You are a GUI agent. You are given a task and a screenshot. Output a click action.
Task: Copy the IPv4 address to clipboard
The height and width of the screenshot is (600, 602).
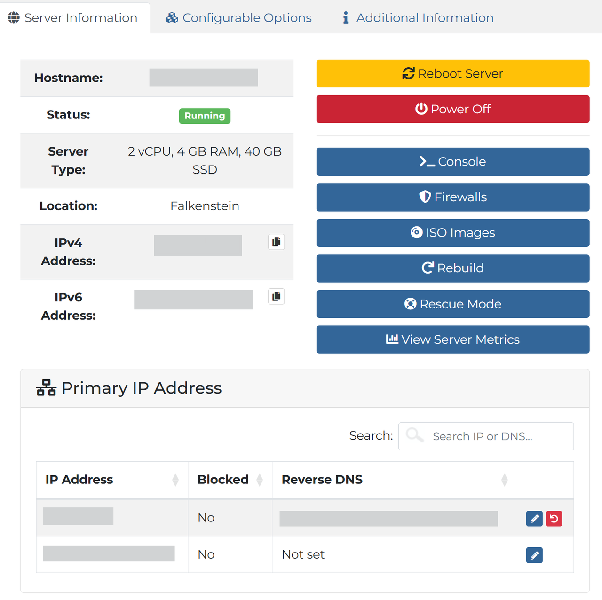[277, 242]
